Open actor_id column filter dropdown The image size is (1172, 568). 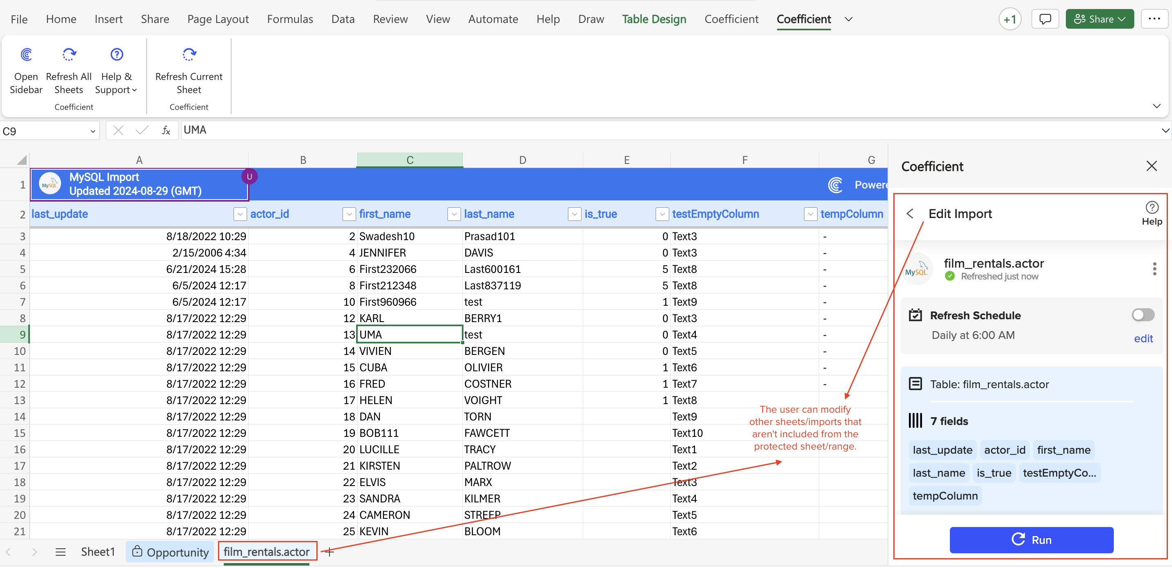coord(349,214)
